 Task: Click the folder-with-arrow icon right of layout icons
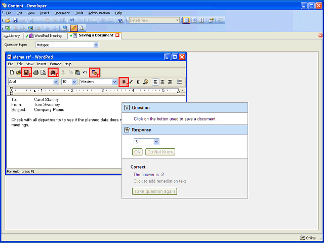coord(211,20)
